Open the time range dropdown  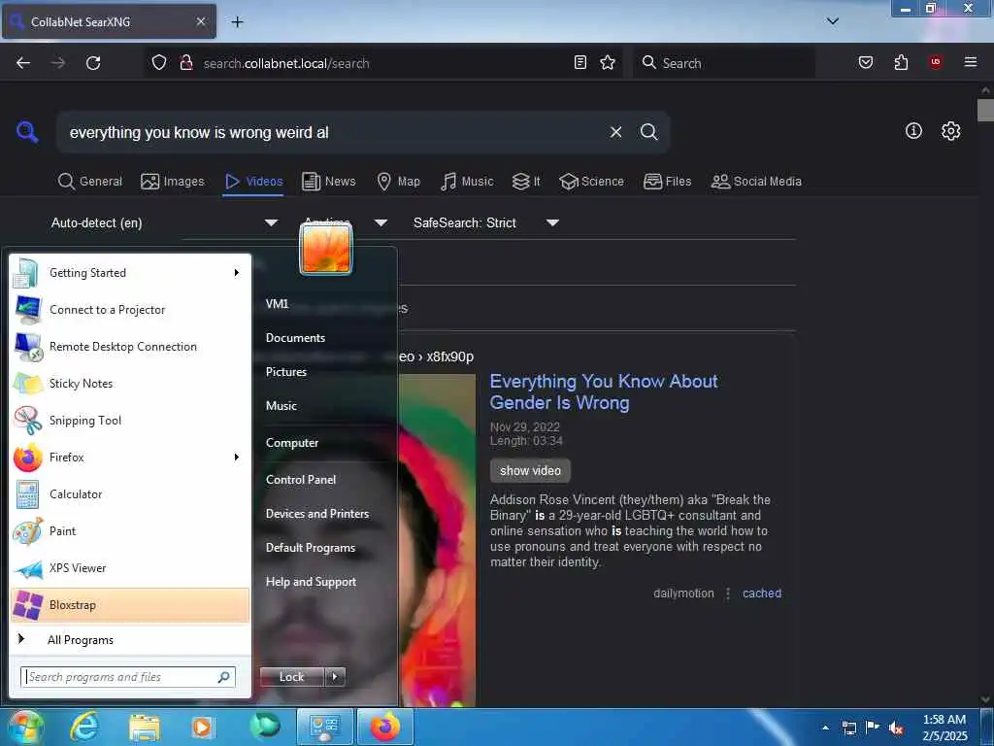345,222
